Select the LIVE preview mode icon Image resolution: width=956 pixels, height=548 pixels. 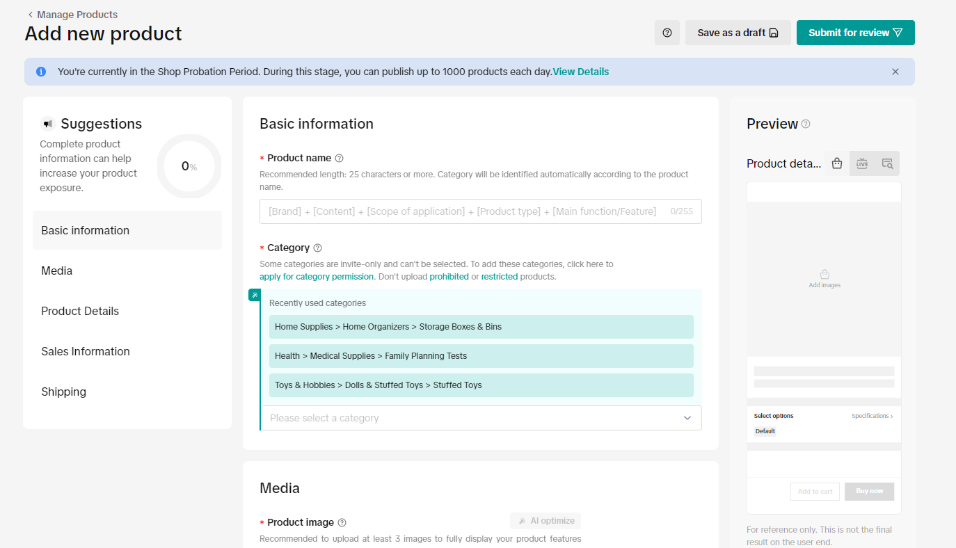[862, 163]
